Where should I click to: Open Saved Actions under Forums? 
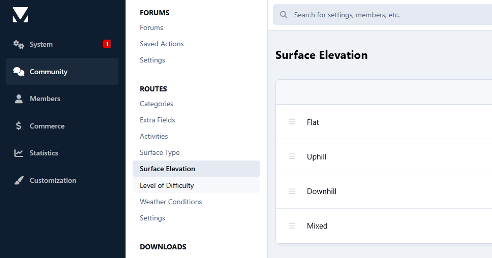tap(162, 44)
